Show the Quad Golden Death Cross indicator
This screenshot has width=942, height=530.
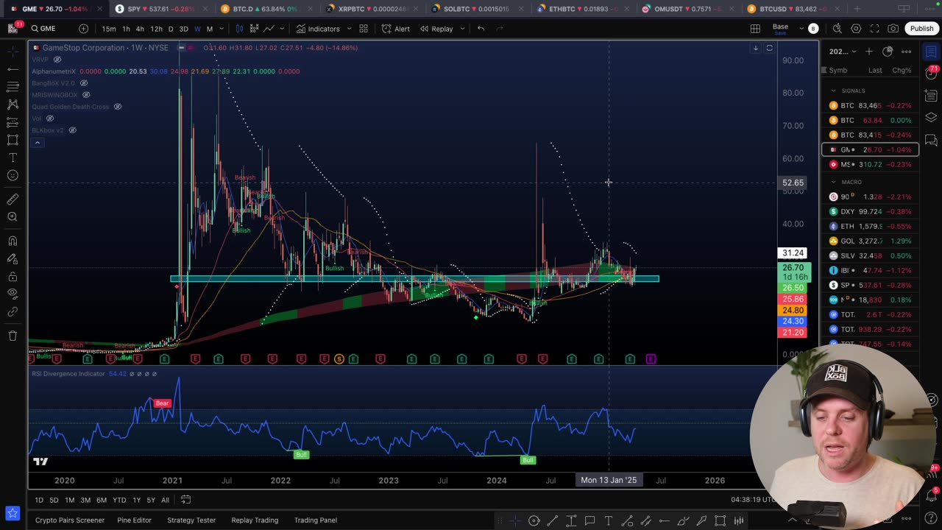point(118,107)
